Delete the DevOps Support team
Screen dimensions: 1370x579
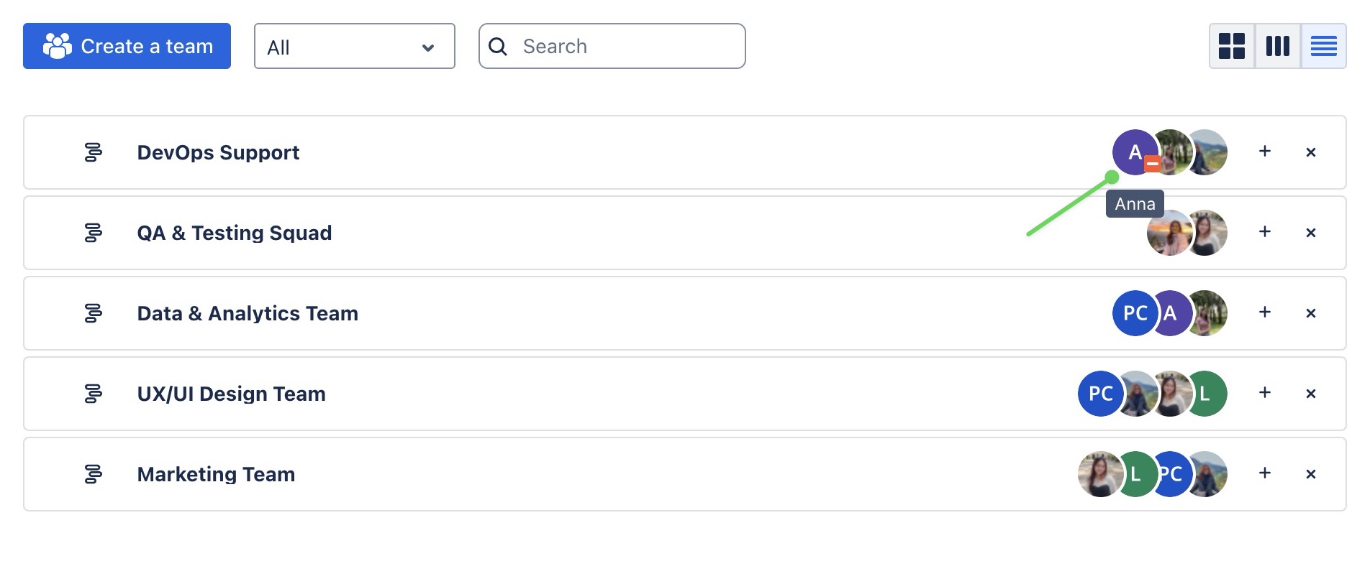(1310, 152)
